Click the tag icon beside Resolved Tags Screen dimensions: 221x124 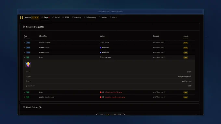(x=24, y=27)
